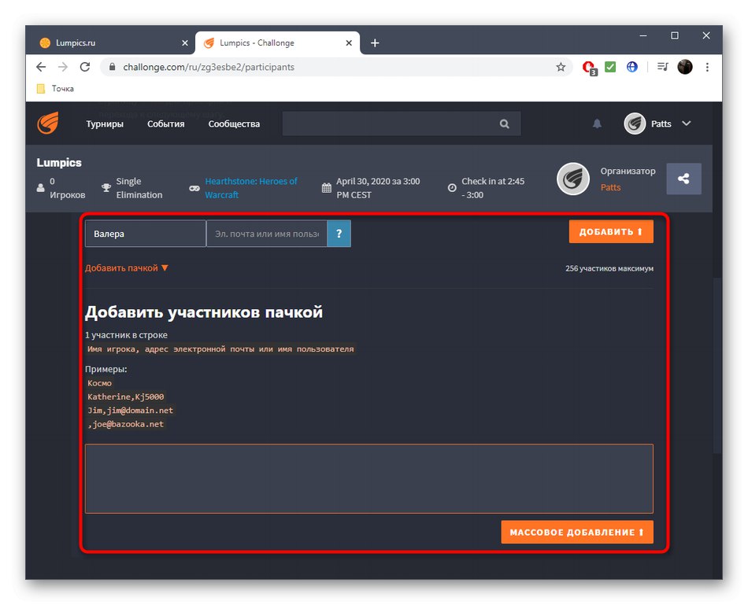
Task: Open the green checkmark browser extension
Action: click(x=610, y=68)
